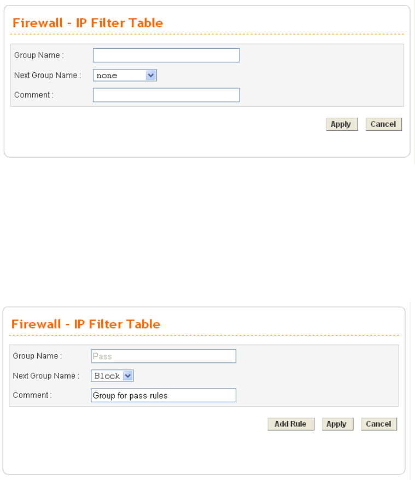Click the Comment label beside the empty field

(x=34, y=95)
